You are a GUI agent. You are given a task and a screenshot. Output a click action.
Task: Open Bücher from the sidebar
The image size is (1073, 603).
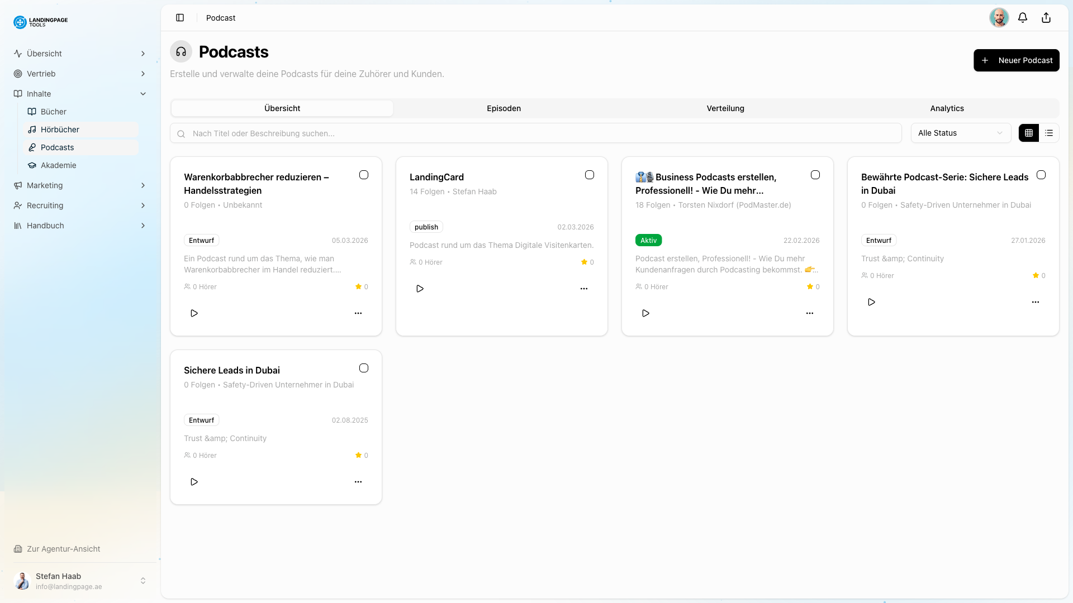coord(53,111)
